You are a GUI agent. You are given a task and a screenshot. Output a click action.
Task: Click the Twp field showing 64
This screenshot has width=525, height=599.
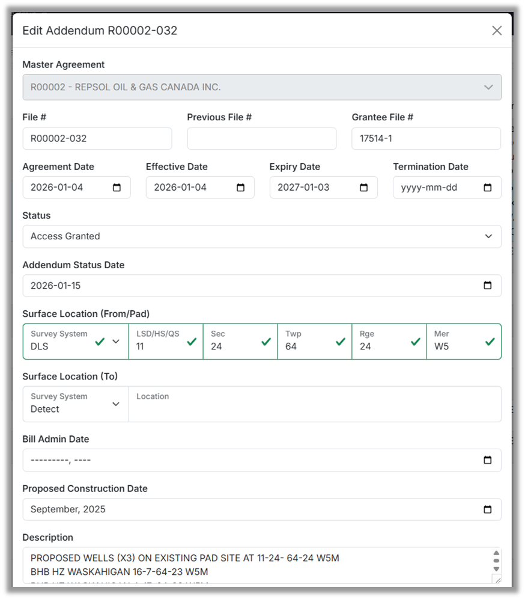pos(308,346)
